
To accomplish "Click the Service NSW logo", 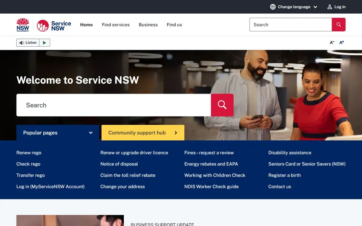I will coord(54,25).
